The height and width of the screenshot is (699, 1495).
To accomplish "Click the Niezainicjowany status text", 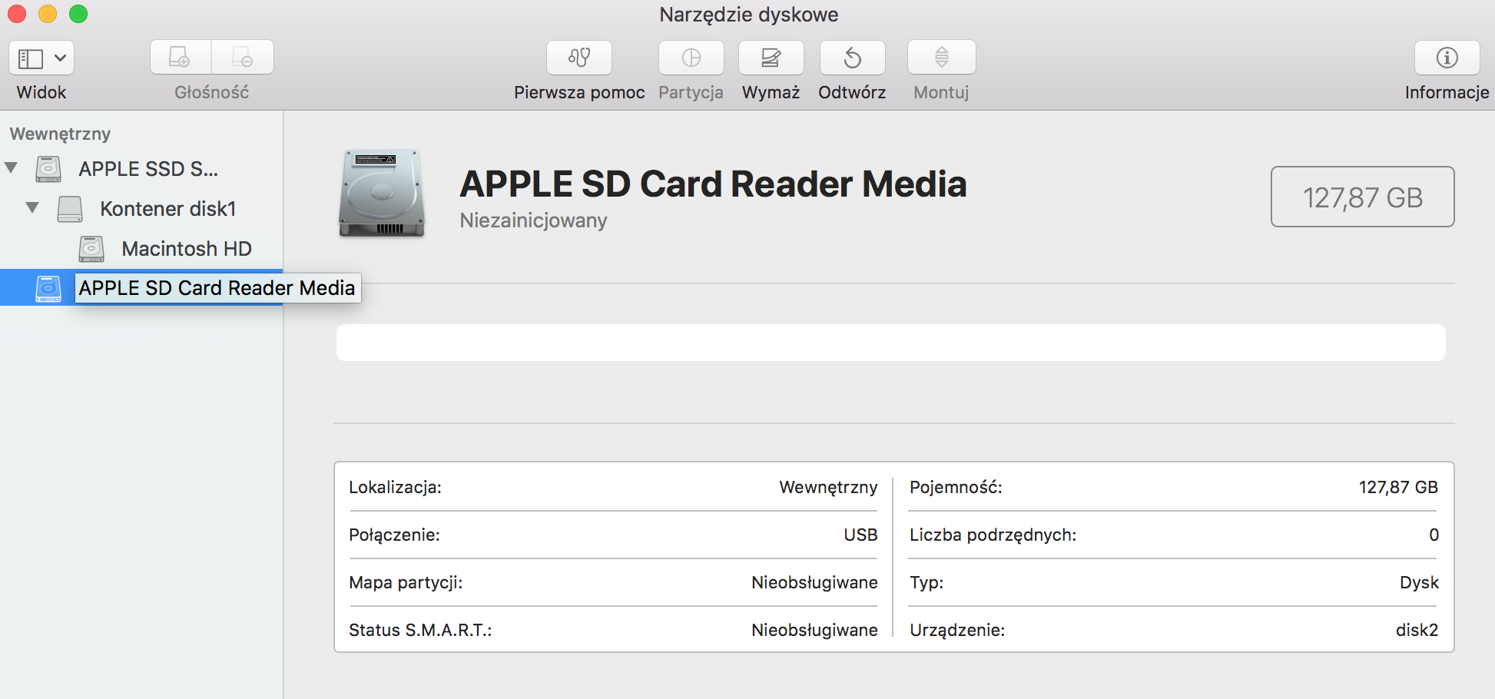I will [x=533, y=220].
